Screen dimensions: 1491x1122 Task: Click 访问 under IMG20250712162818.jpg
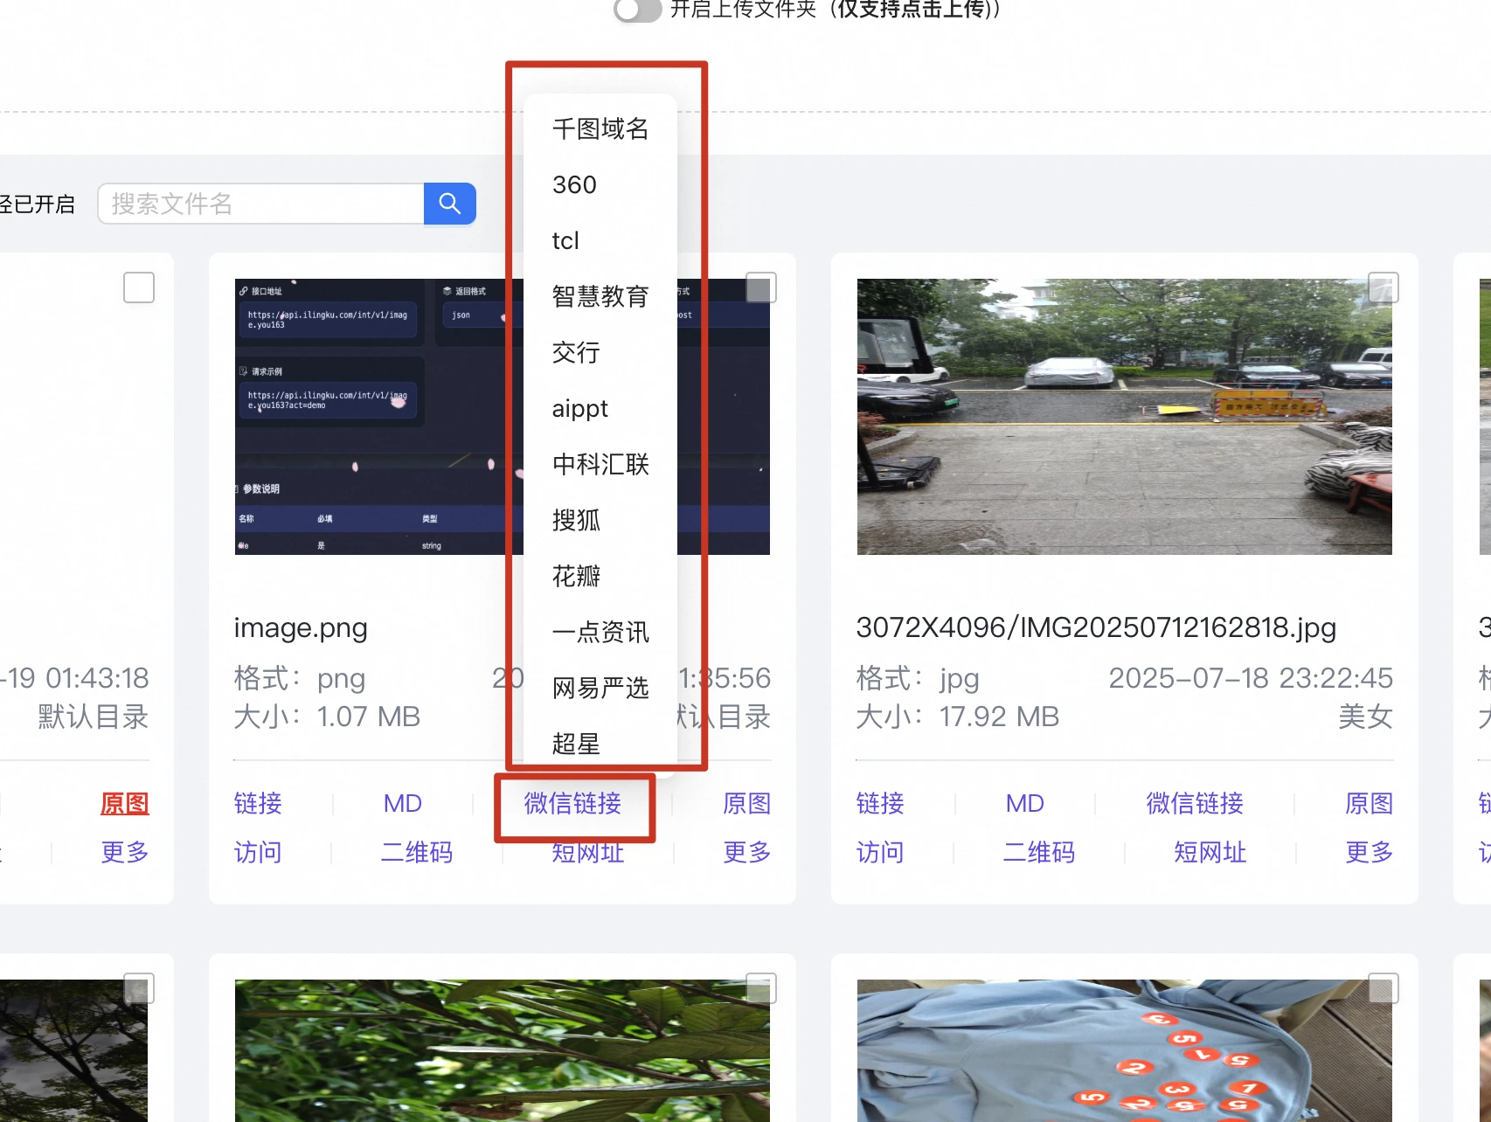coord(880,852)
